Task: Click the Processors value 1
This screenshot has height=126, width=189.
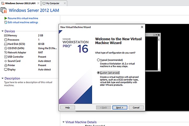Action: [39, 40]
